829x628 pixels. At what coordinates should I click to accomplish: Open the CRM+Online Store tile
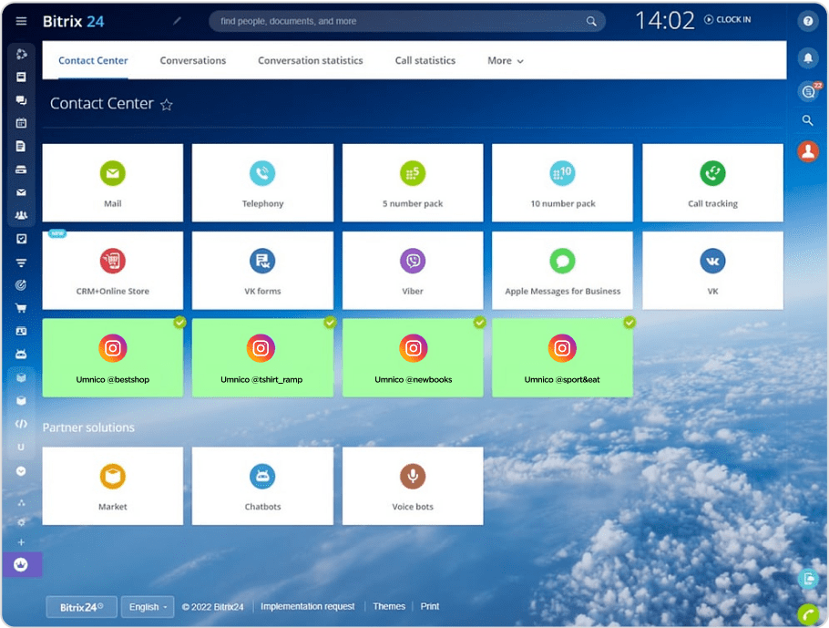112,270
